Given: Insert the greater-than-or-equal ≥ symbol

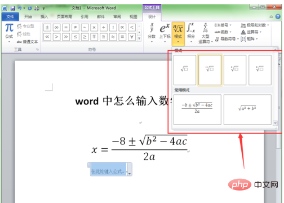Looking at the screenshot, I should 85,37.
